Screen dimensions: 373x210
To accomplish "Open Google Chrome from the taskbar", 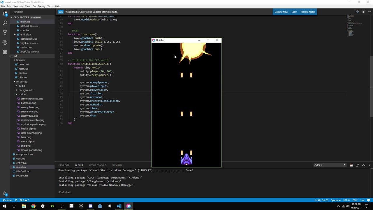I will pos(33,206).
